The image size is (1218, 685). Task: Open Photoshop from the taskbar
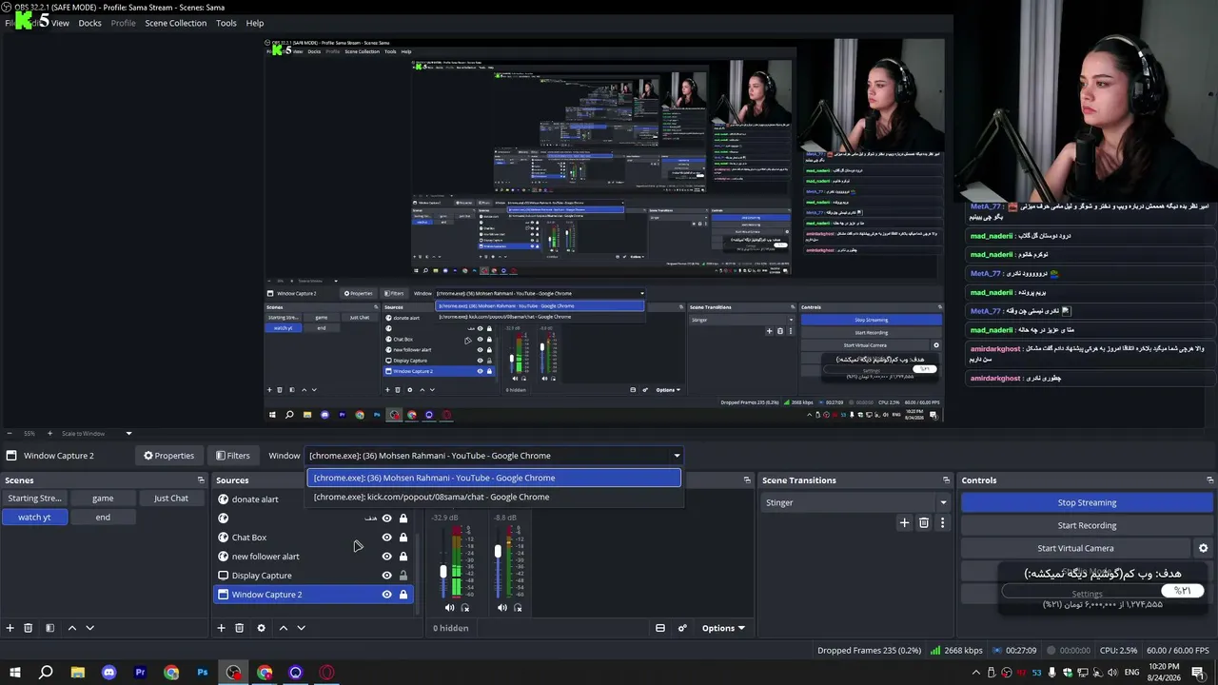coord(203,673)
